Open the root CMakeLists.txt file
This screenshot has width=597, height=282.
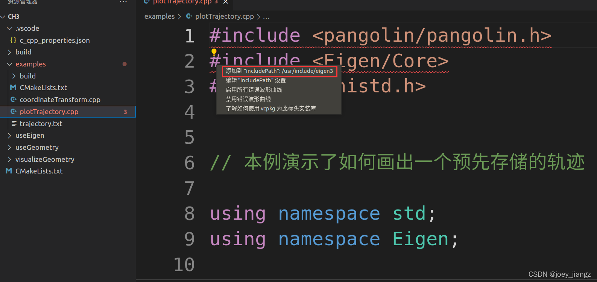click(39, 171)
